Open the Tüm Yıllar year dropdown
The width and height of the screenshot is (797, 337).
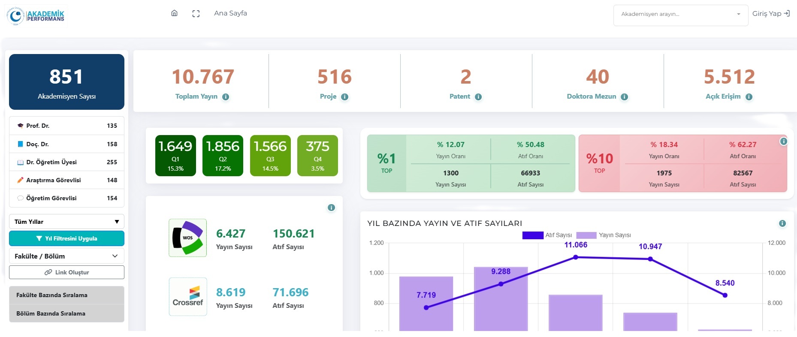tap(66, 222)
